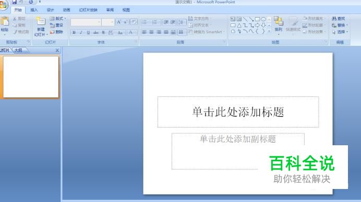Open the Select (选择) dropdown
Screen dimensions: 361x202
(x=340, y=32)
